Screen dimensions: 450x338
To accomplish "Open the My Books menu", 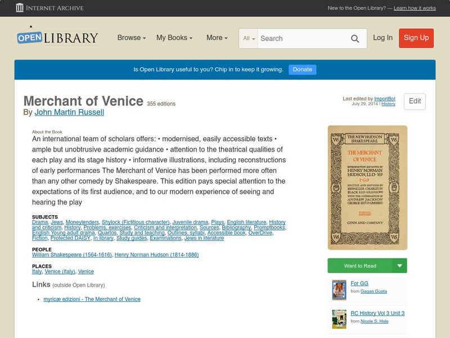I will [173, 38].
